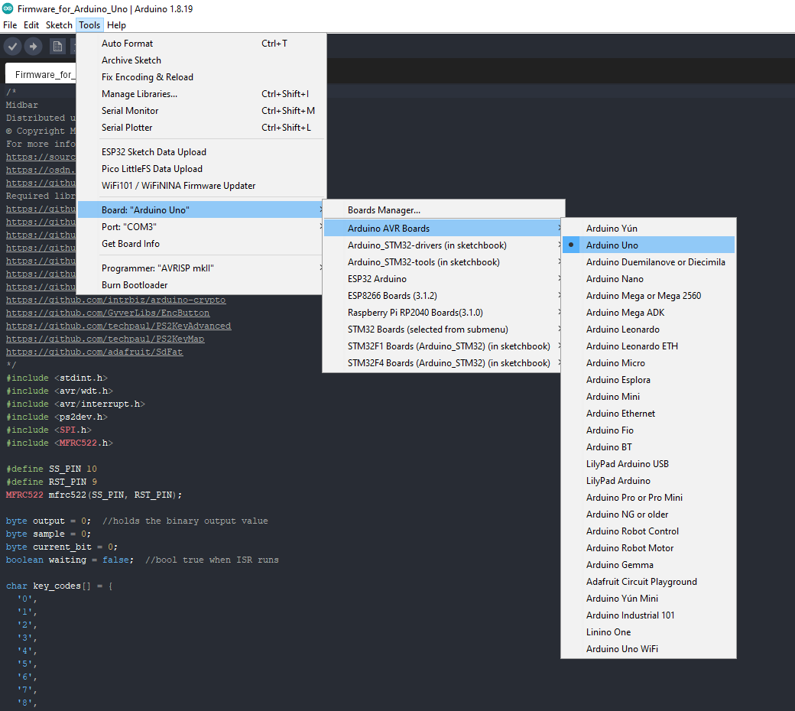Choose Arduino Nano as the board

point(615,279)
